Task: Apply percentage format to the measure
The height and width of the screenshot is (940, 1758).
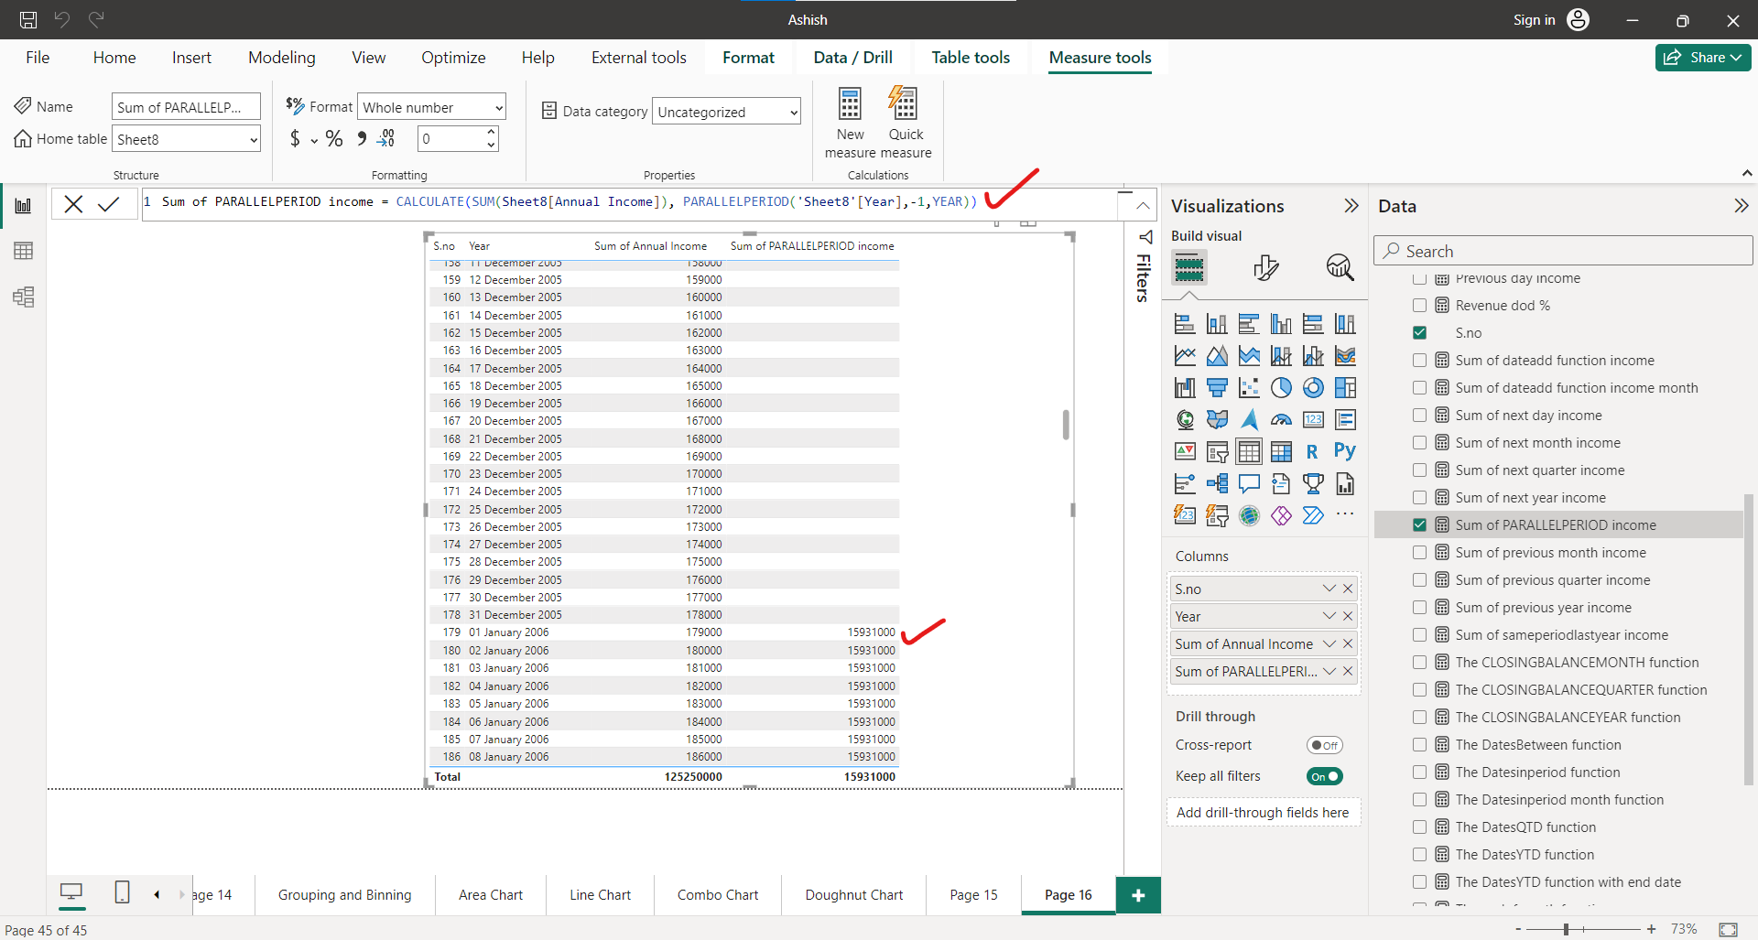Action: pyautogui.click(x=334, y=138)
